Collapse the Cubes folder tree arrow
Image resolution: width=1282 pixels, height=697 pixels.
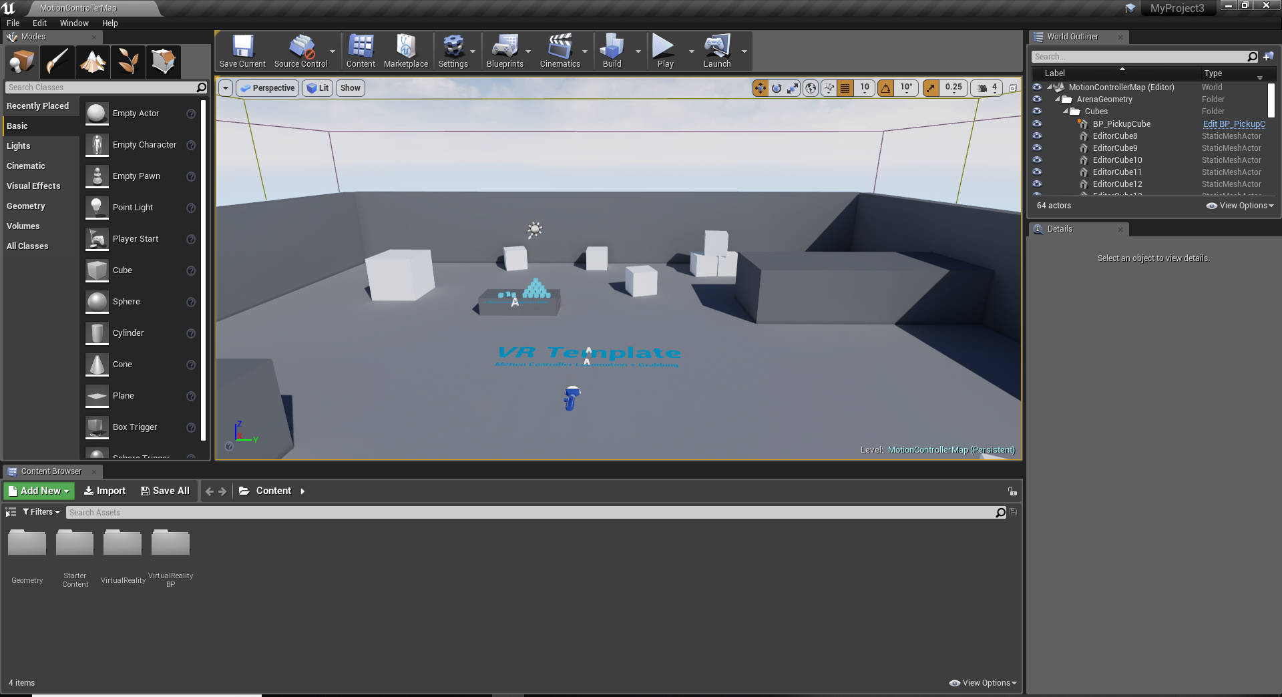tap(1066, 111)
